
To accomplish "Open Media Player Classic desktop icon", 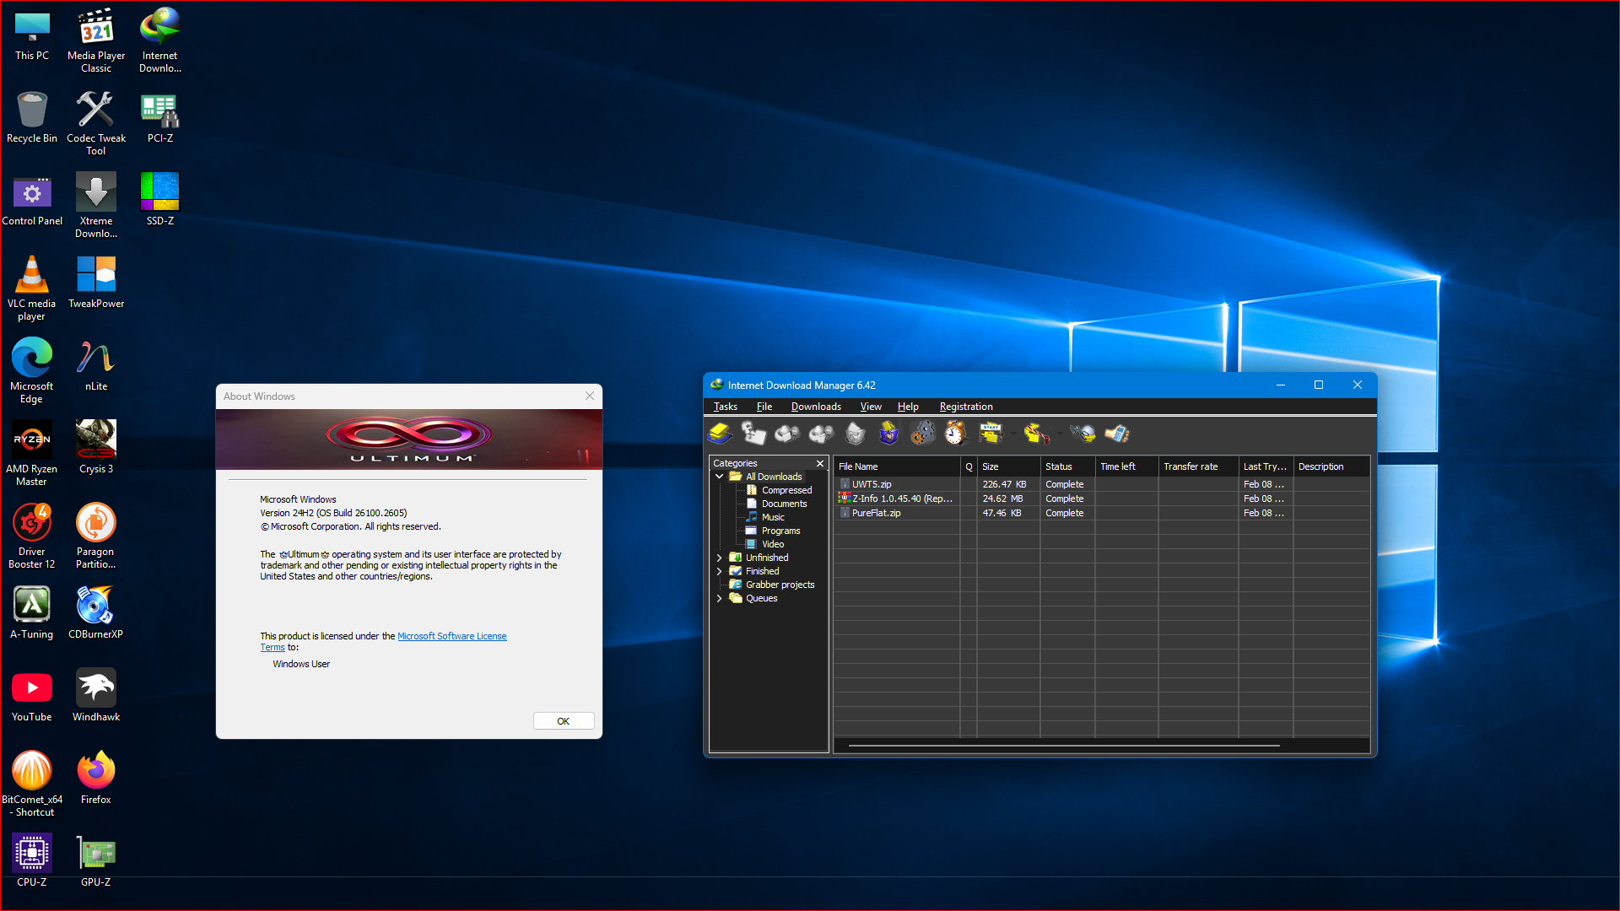I will tap(96, 40).
